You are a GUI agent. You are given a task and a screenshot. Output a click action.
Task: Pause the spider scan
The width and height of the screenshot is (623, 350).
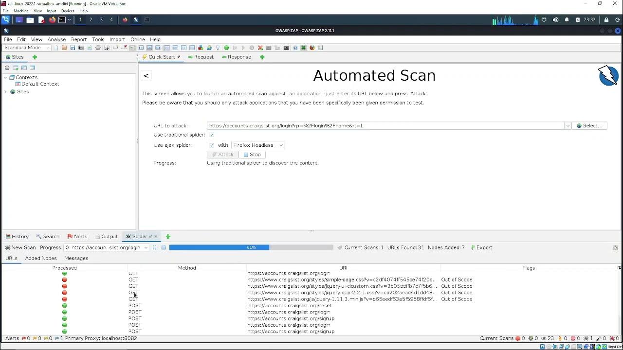154,247
